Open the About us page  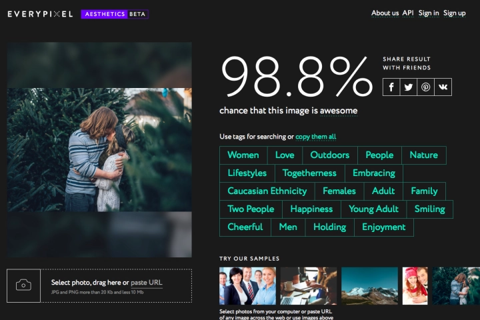click(385, 13)
